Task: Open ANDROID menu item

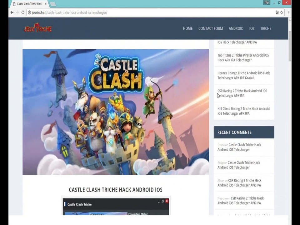Action: click(236, 28)
